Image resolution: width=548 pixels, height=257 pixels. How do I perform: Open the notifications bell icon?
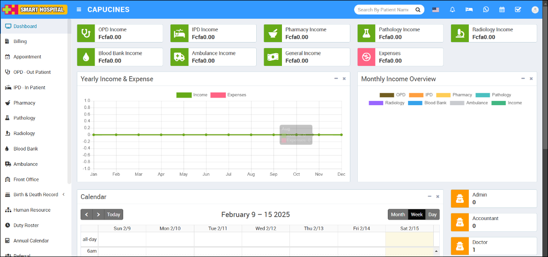pyautogui.click(x=452, y=9)
